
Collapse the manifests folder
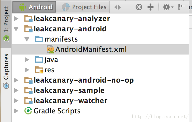[x=27, y=39]
